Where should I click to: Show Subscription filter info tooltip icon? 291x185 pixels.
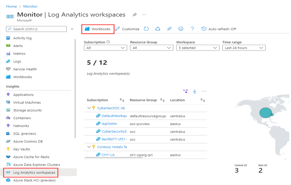tap(108, 42)
